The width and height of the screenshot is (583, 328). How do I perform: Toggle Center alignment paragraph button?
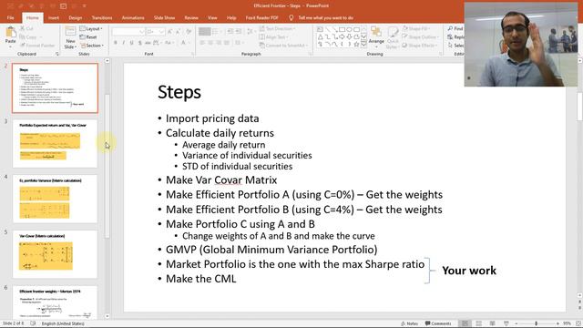click(210, 43)
